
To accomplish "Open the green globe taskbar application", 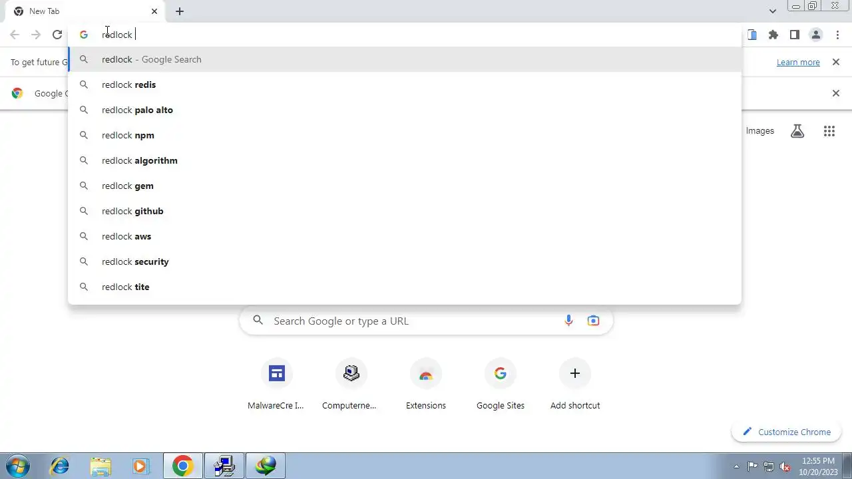I will (266, 466).
